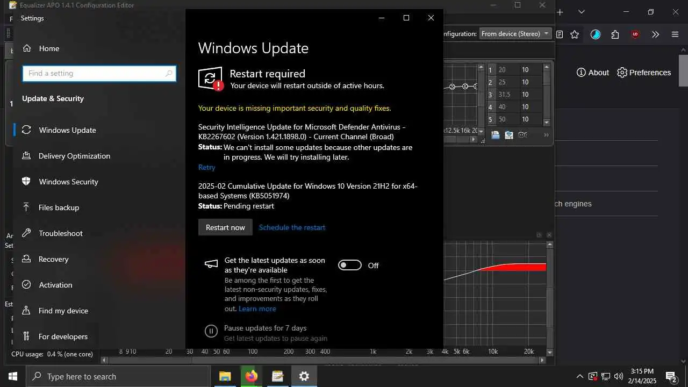Click Equalizer APO export file icon
This screenshot has height=387, width=688.
(508, 135)
